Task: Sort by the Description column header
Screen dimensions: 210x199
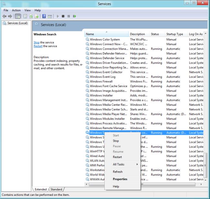Action: coord(139,34)
